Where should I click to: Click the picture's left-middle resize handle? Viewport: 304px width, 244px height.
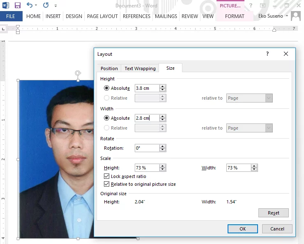(x=18, y=160)
